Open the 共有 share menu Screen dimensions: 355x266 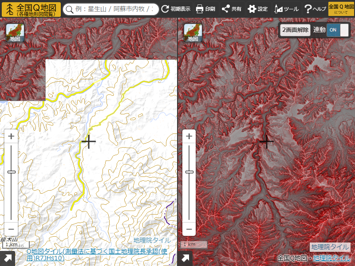pyautogui.click(x=232, y=9)
